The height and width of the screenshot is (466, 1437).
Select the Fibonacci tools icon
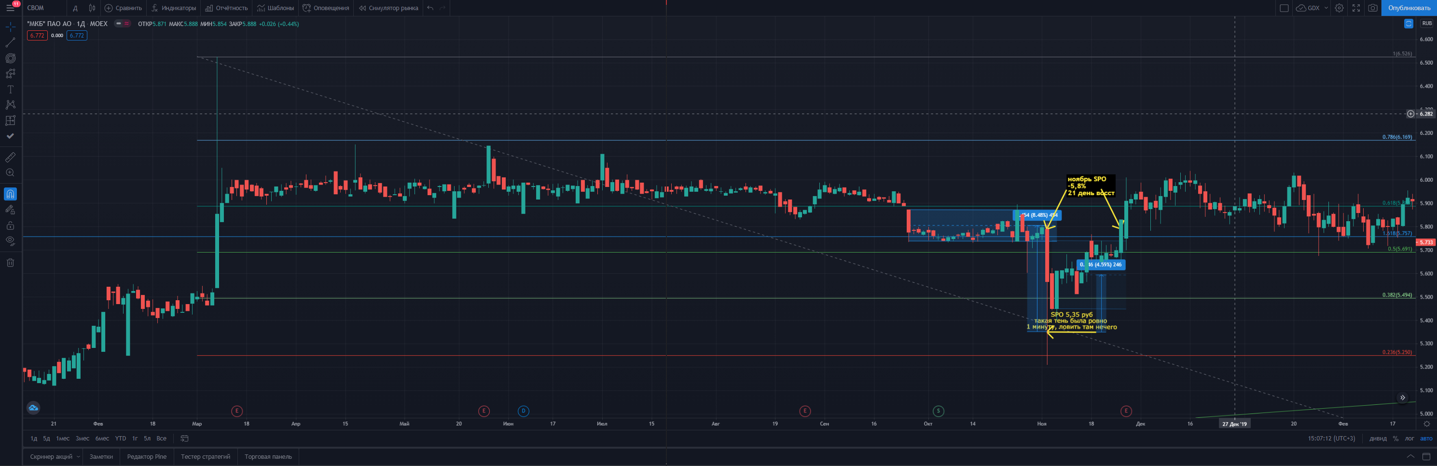10,58
